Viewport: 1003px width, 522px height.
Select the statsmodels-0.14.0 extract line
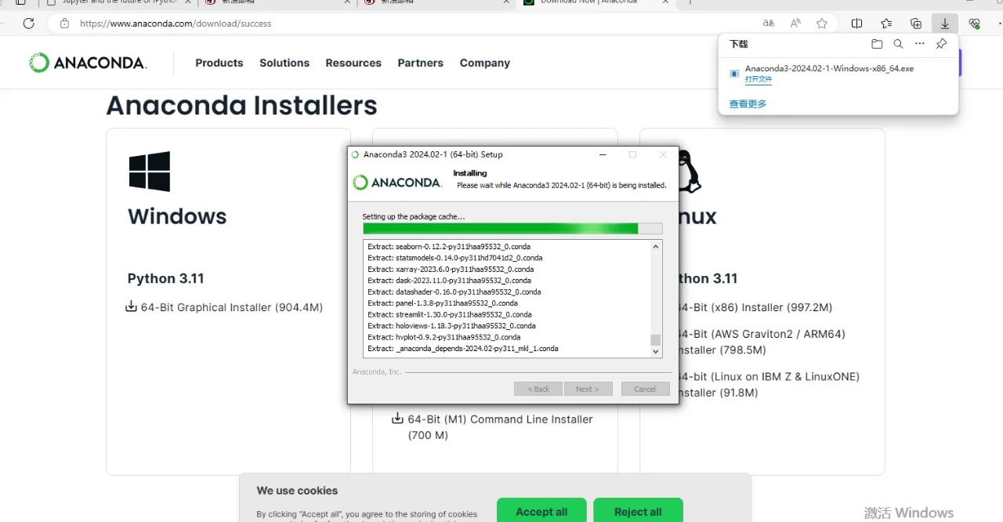[455, 258]
